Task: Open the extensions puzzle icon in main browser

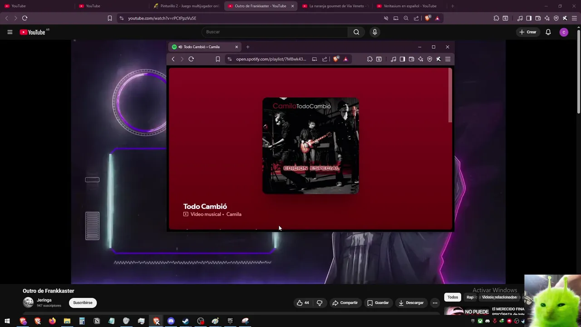Action: click(496, 18)
